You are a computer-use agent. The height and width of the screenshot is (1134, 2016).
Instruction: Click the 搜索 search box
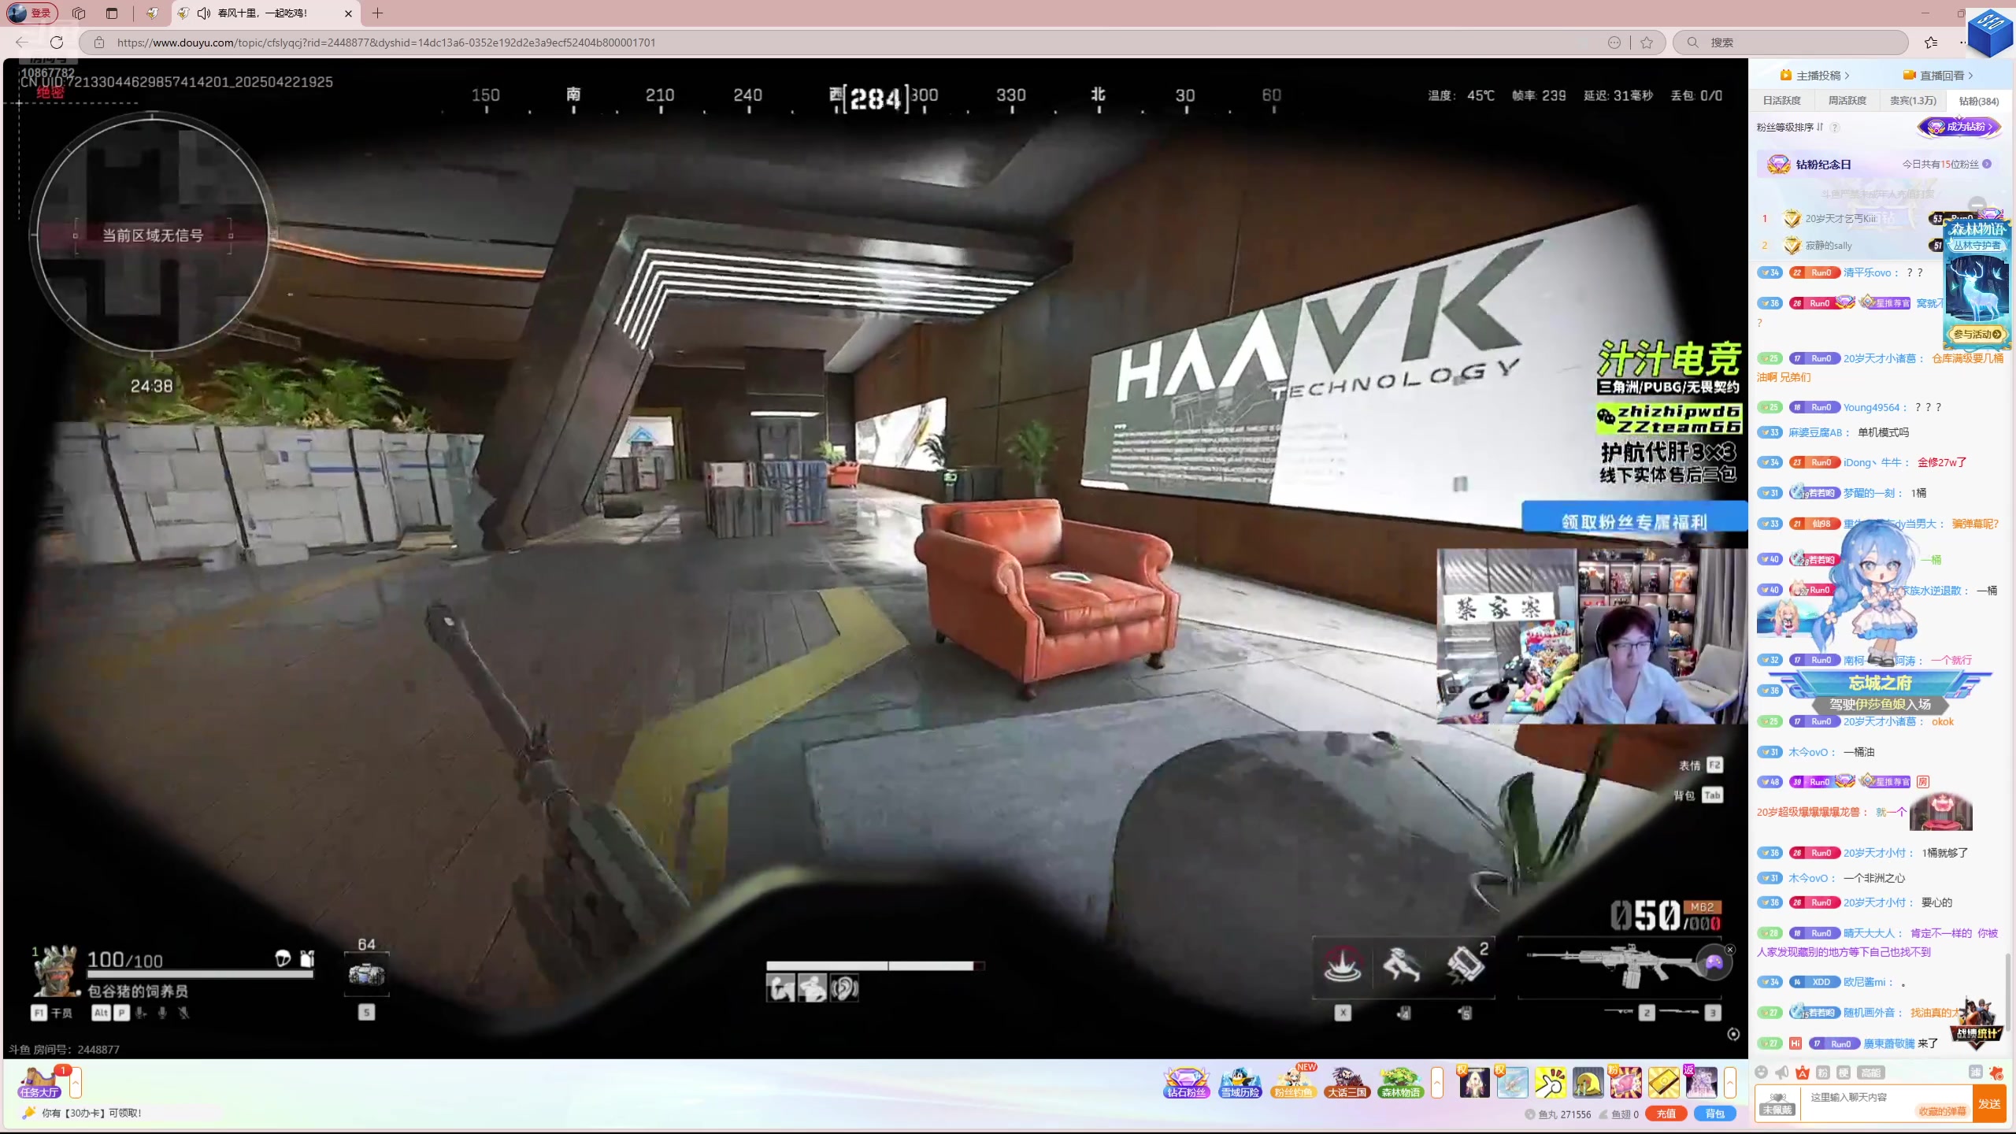(1790, 43)
